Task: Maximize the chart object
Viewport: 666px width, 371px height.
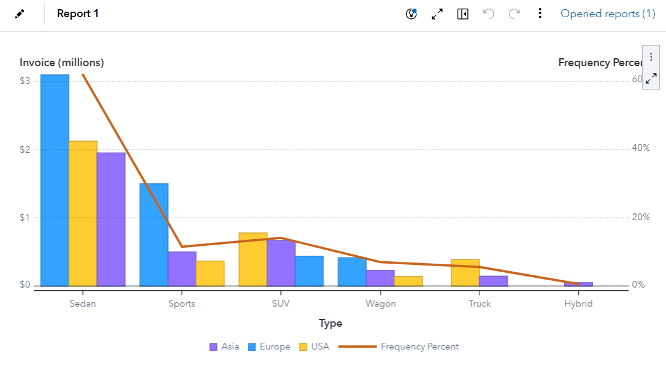Action: pyautogui.click(x=651, y=78)
